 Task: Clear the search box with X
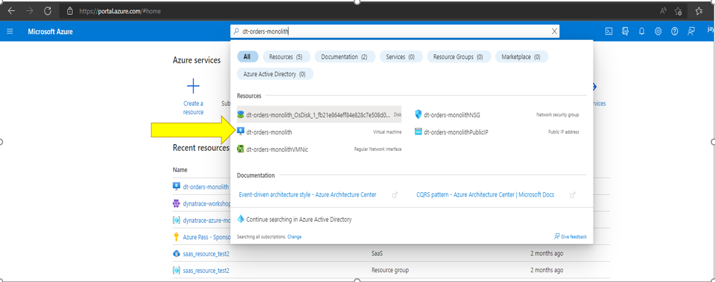[x=555, y=32]
